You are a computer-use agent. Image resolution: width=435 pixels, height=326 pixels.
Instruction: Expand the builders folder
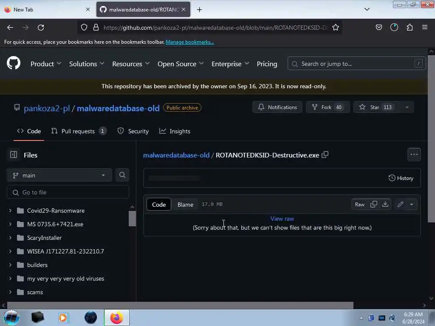pyautogui.click(x=10, y=265)
